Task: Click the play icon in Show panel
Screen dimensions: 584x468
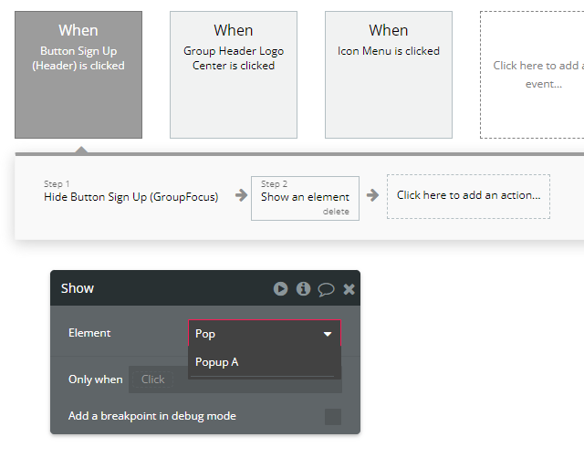Action: coord(280,289)
